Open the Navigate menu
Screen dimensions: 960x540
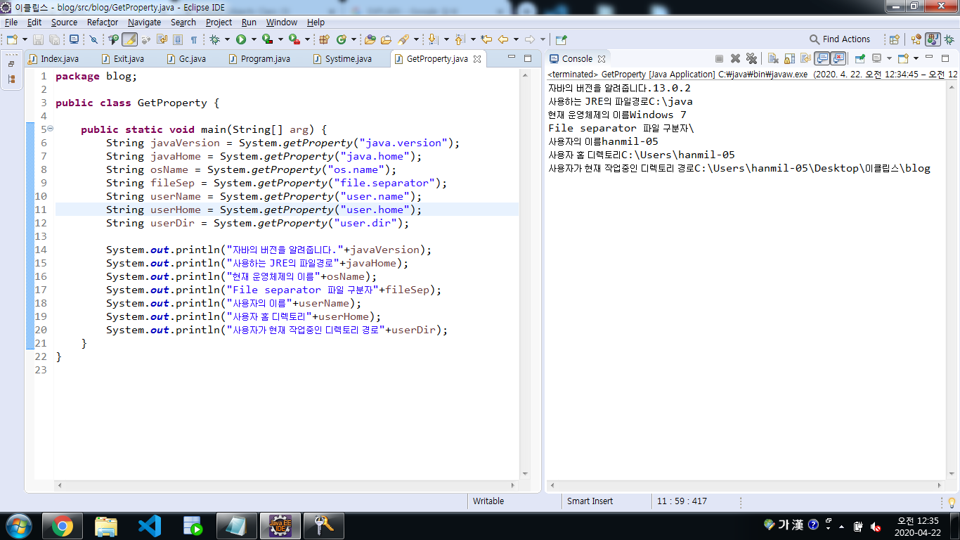144,22
